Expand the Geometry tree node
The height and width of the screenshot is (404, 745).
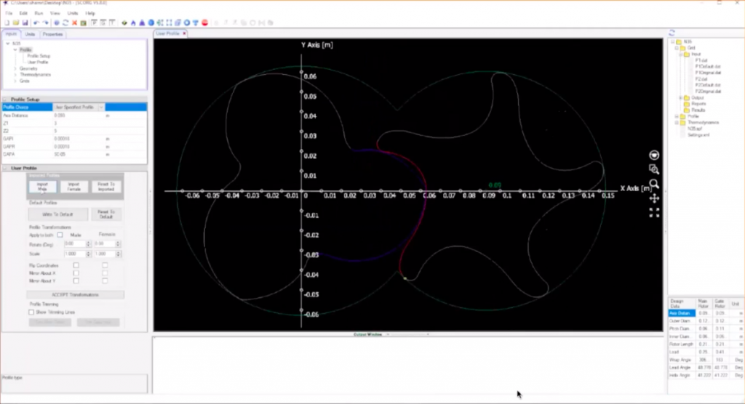[15, 68]
